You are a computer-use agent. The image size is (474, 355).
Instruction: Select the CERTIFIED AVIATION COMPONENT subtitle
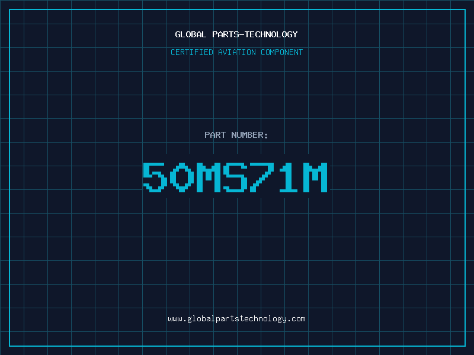pyautogui.click(x=236, y=52)
